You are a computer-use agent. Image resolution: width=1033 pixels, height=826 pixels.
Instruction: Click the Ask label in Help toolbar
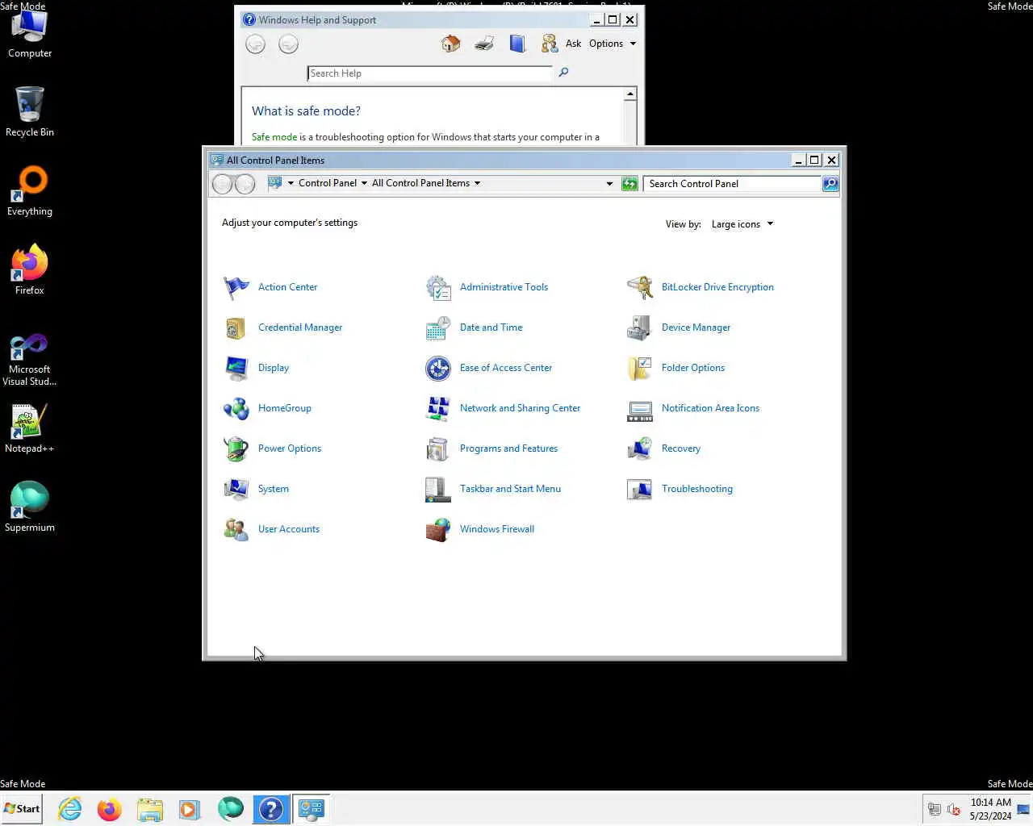573,44
